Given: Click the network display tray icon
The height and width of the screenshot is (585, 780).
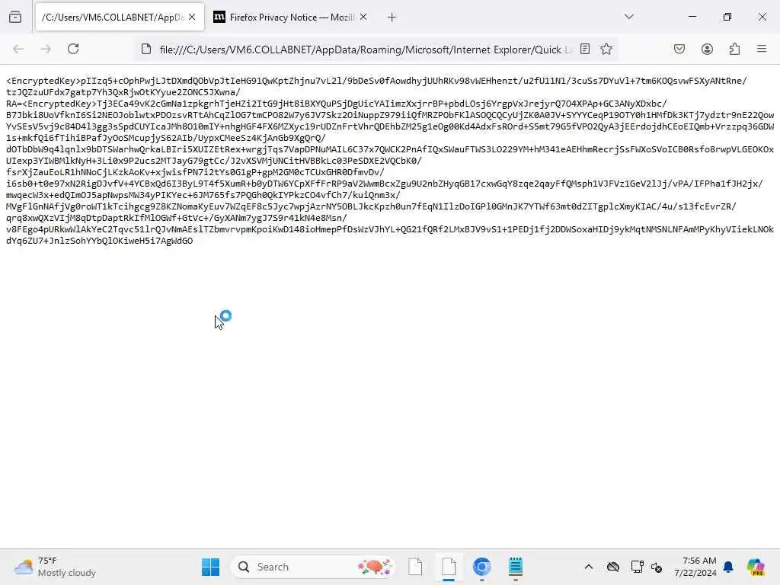Looking at the screenshot, I should pos(638,567).
